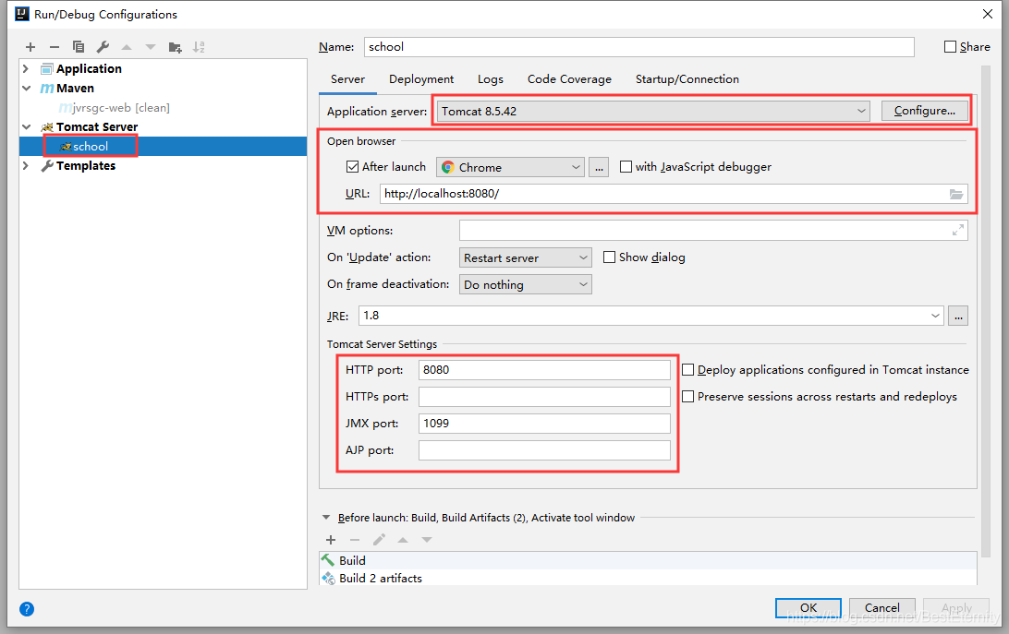This screenshot has width=1009, height=634.
Task: Select Build 2 artifacts task
Action: click(648, 578)
